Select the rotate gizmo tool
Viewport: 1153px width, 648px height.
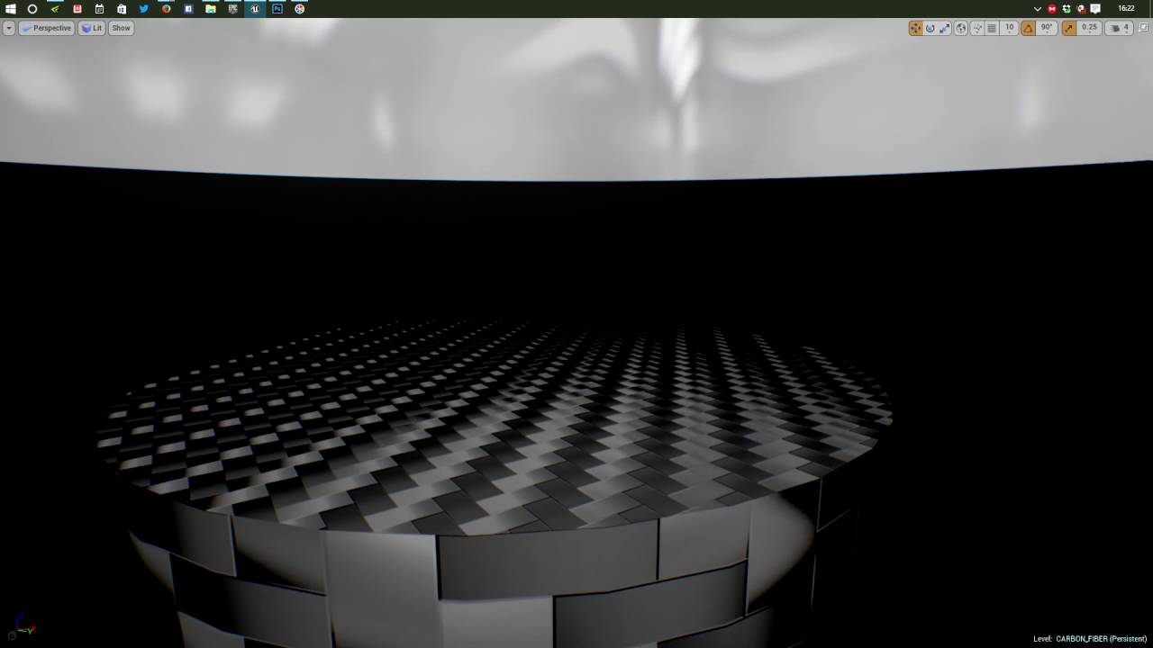(x=930, y=28)
